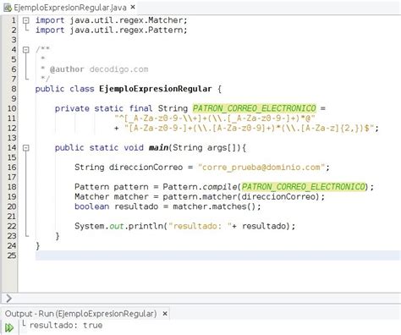Click line number 10 in the gutter
The height and width of the screenshot is (335, 401).
[12, 108]
